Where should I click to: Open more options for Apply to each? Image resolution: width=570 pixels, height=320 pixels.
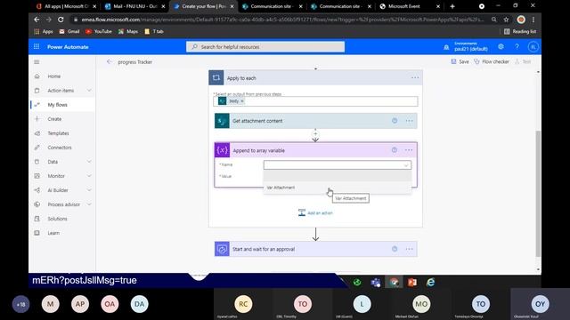(415, 77)
